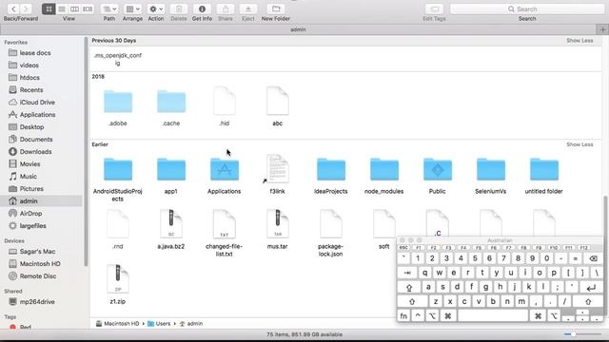Select the .cache folder icon
Image resolution: width=609 pixels, height=342 pixels.
(171, 102)
